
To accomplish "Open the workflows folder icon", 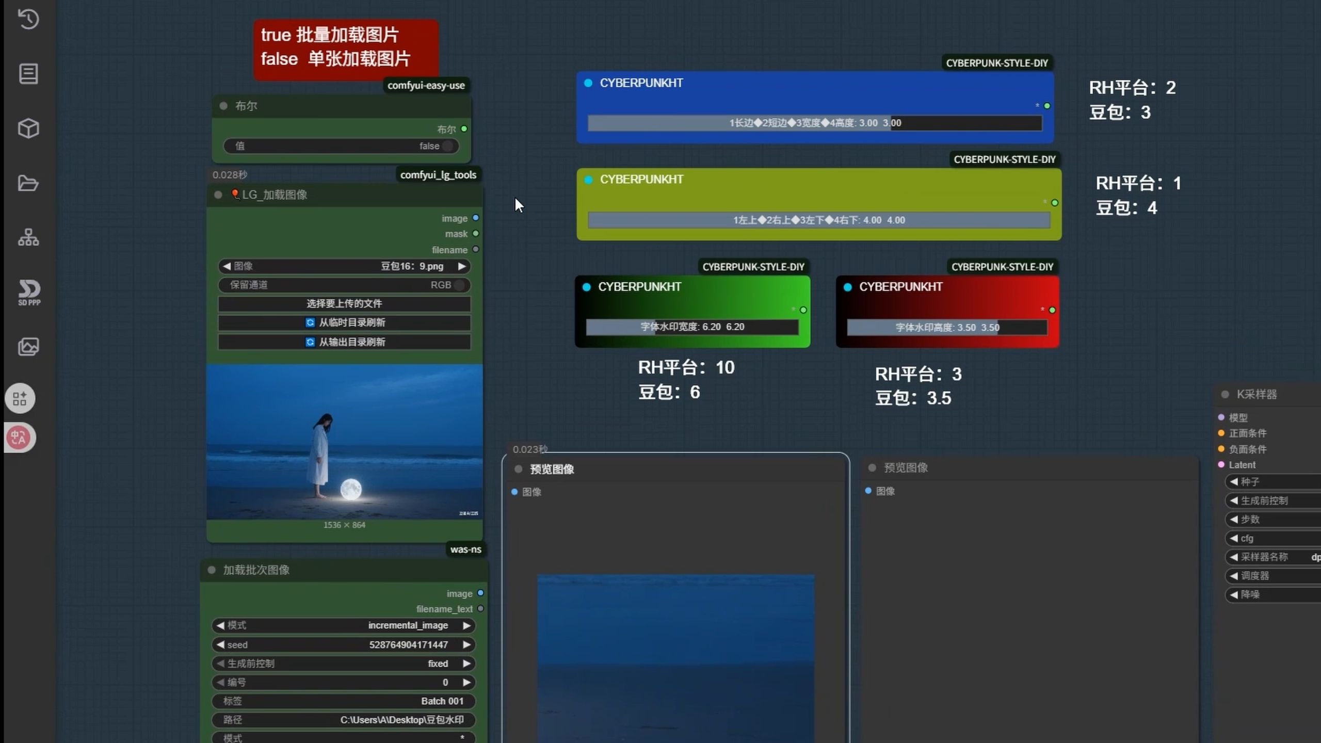I will (x=28, y=183).
